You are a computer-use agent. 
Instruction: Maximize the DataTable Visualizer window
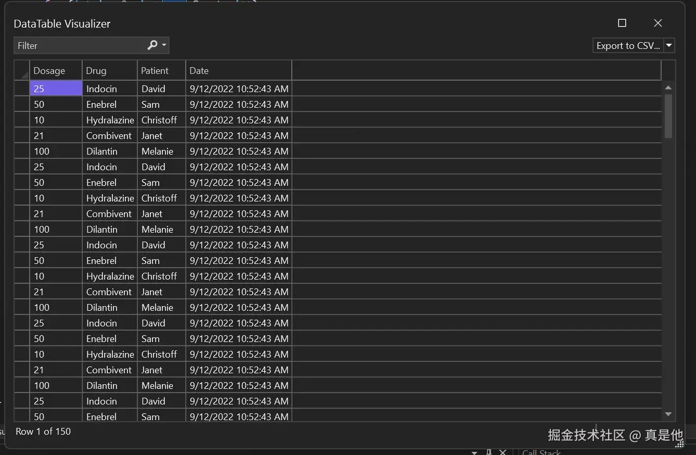pos(622,23)
